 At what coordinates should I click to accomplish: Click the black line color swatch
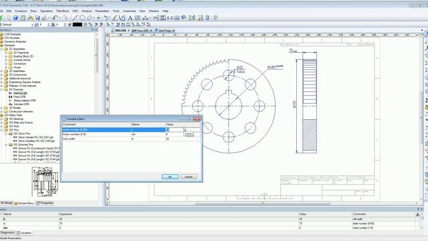tap(78, 25)
